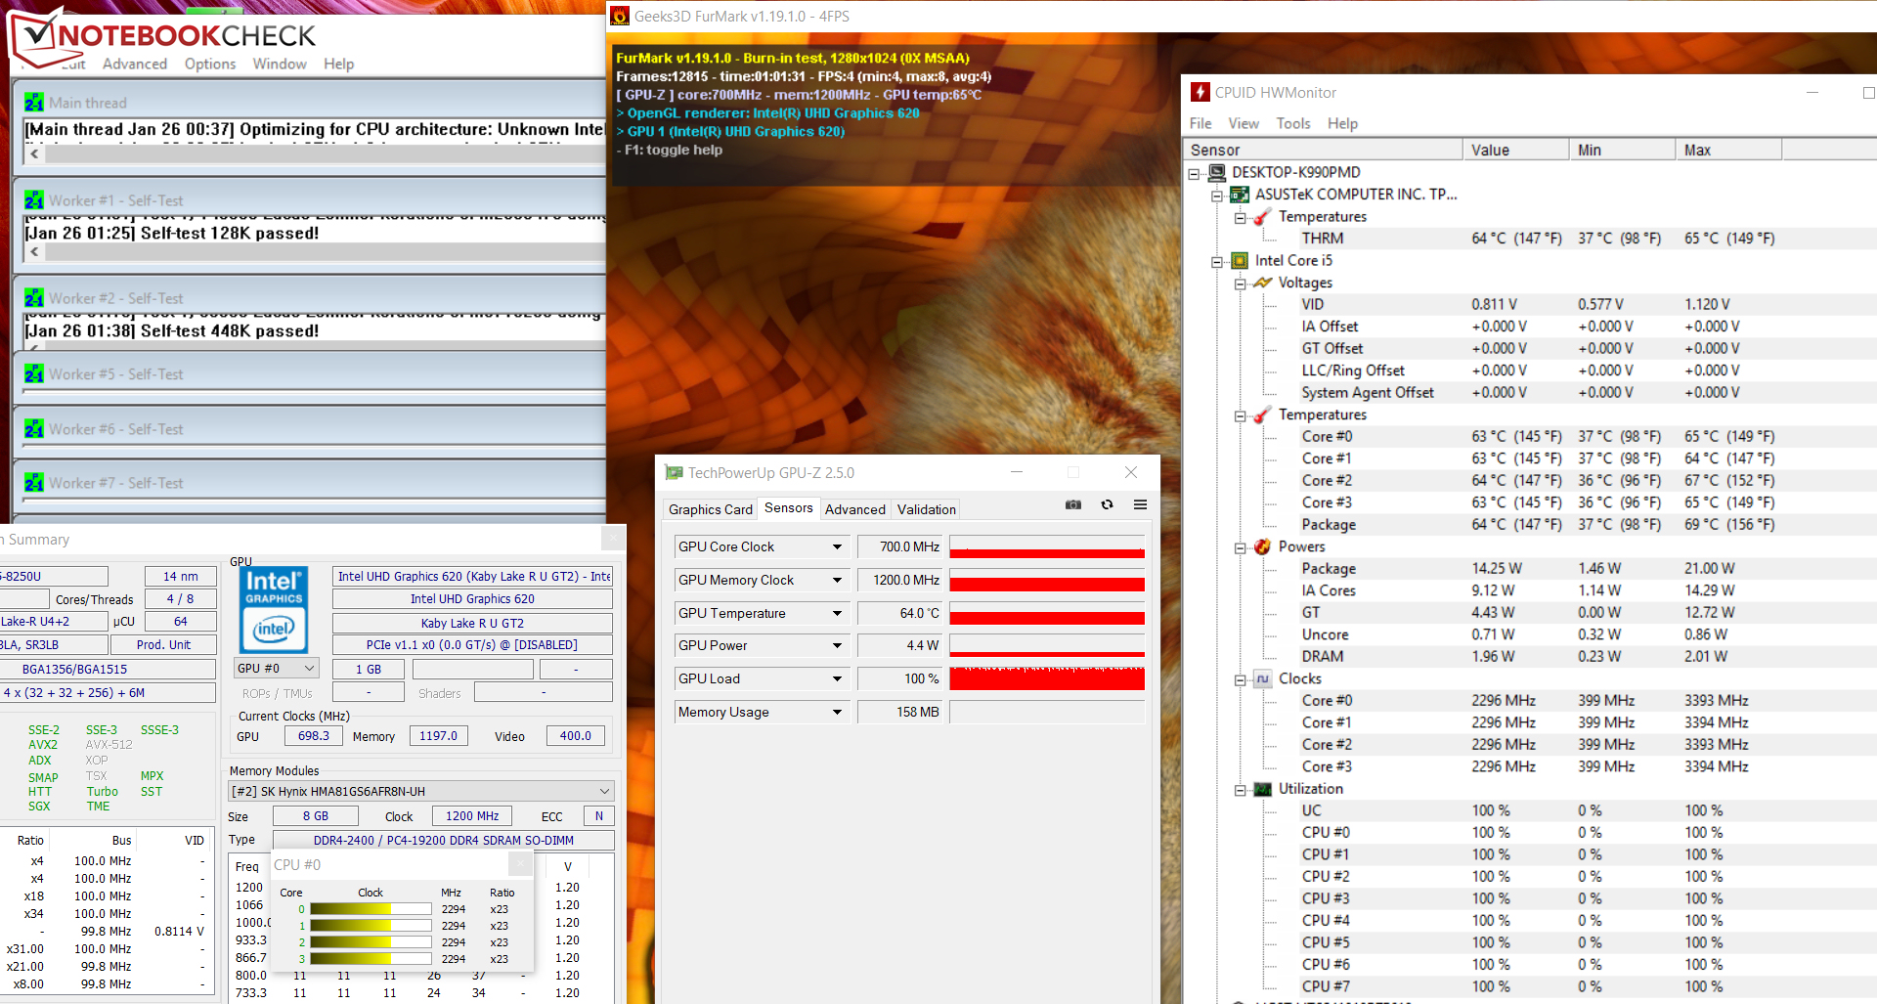Collapse the Clocks node in HWMonitor
This screenshot has width=1877, height=1004.
1240,679
